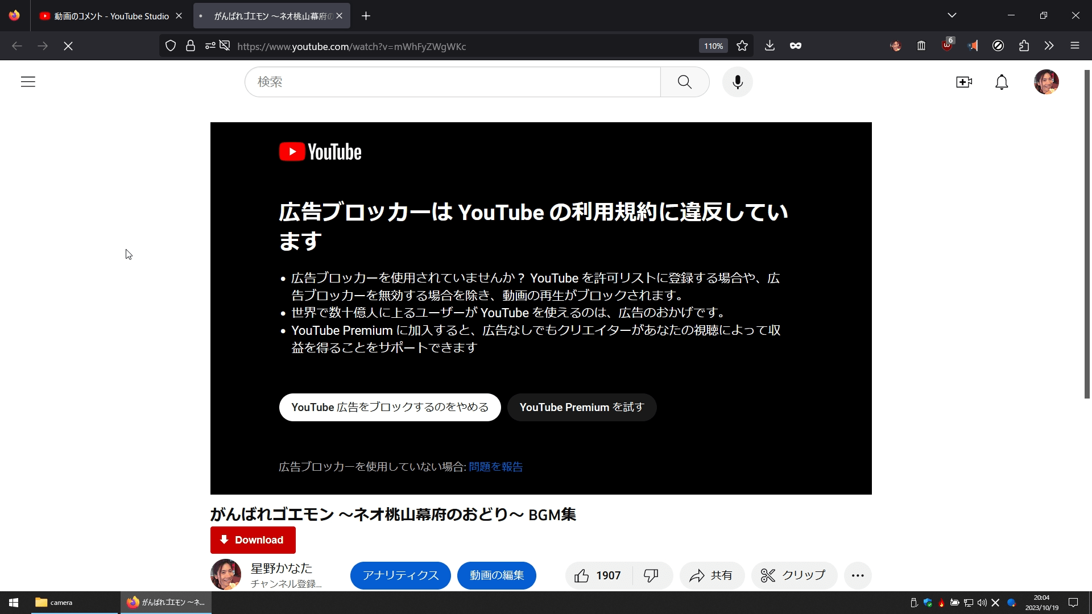The image size is (1092, 614).
Task: Activate voice search microphone
Action: [738, 82]
